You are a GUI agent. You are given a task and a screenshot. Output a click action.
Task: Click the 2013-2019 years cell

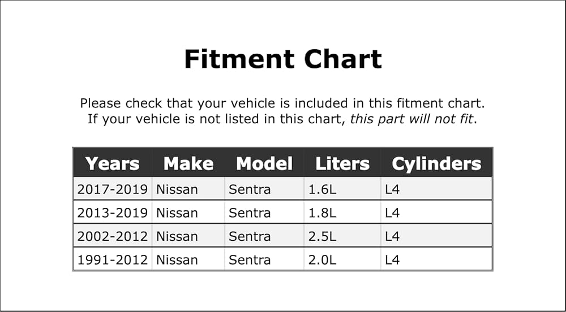pos(112,213)
